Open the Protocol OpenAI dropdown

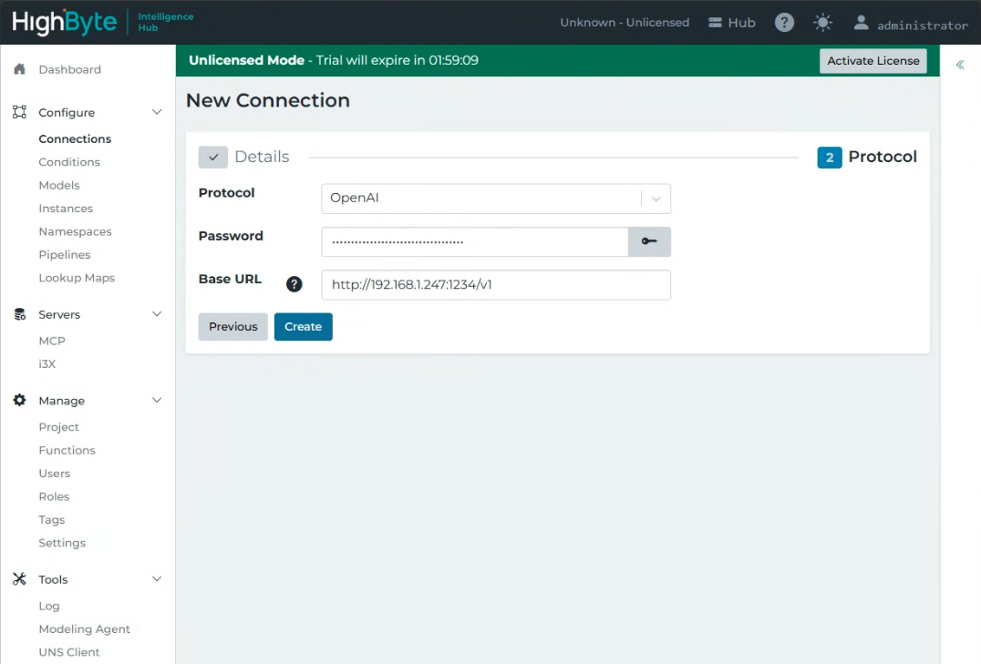point(496,199)
